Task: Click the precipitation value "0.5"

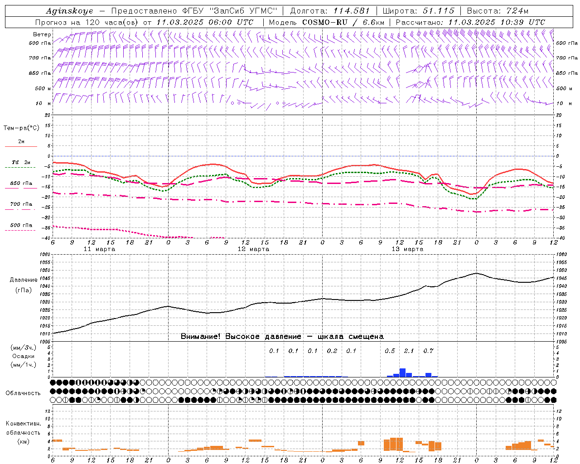Action: 390,351
